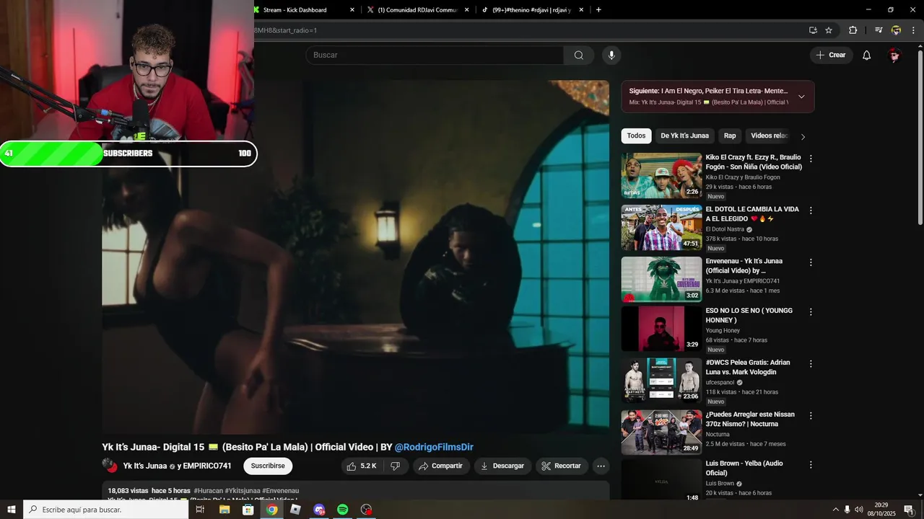Viewport: 924px width, 519px height.
Task: Show hidden system tray icons
Action: tap(835, 510)
